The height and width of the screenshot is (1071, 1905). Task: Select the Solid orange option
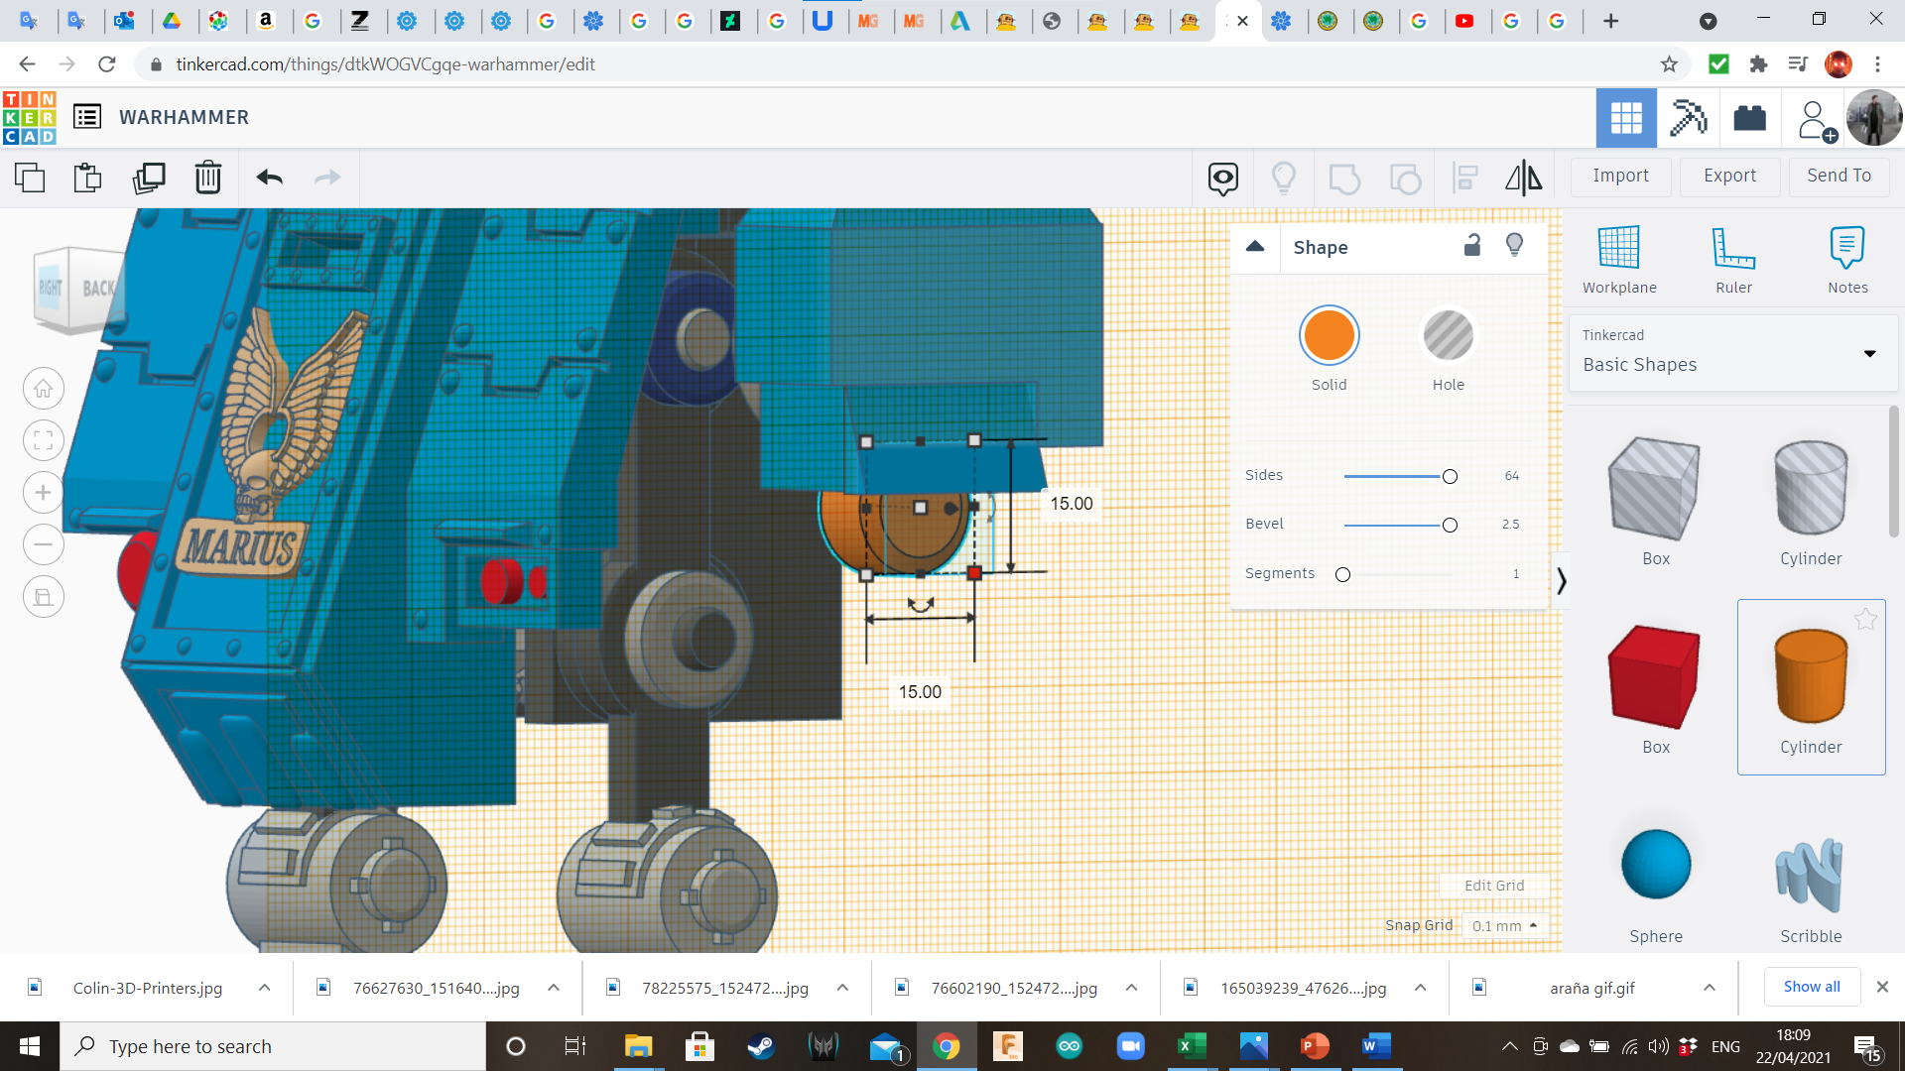1329,336
